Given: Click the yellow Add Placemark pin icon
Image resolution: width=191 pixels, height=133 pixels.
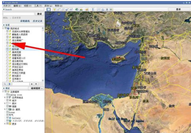Looking at the screenshot, I should (54, 9).
